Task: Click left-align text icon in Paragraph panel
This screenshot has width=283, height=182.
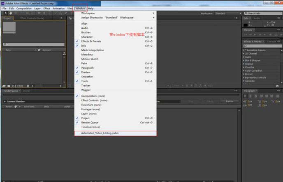Action: click(246, 96)
